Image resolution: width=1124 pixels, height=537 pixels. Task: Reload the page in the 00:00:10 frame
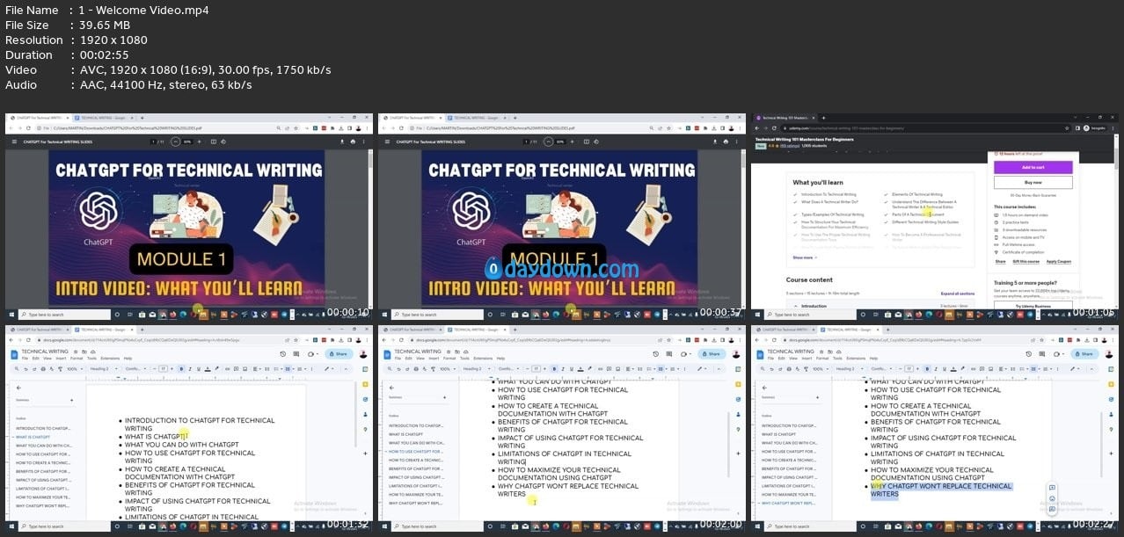pyautogui.click(x=28, y=128)
